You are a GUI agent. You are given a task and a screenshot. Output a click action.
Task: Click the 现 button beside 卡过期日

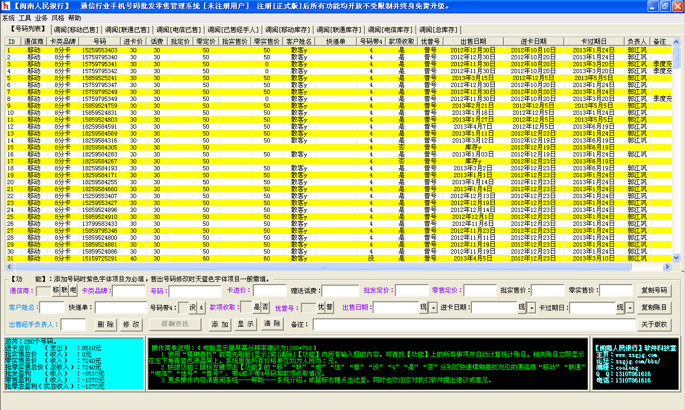[620, 308]
